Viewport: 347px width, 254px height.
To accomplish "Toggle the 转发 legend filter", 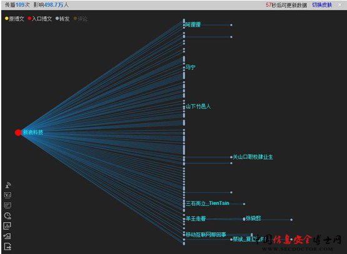I will 63,19.
